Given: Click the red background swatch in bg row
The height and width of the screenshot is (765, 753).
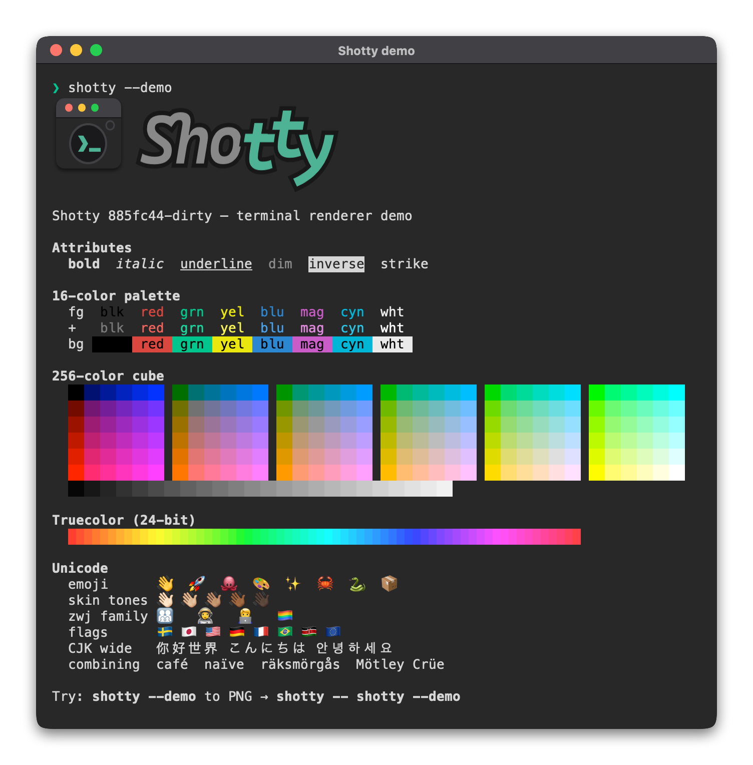Looking at the screenshot, I should [152, 344].
